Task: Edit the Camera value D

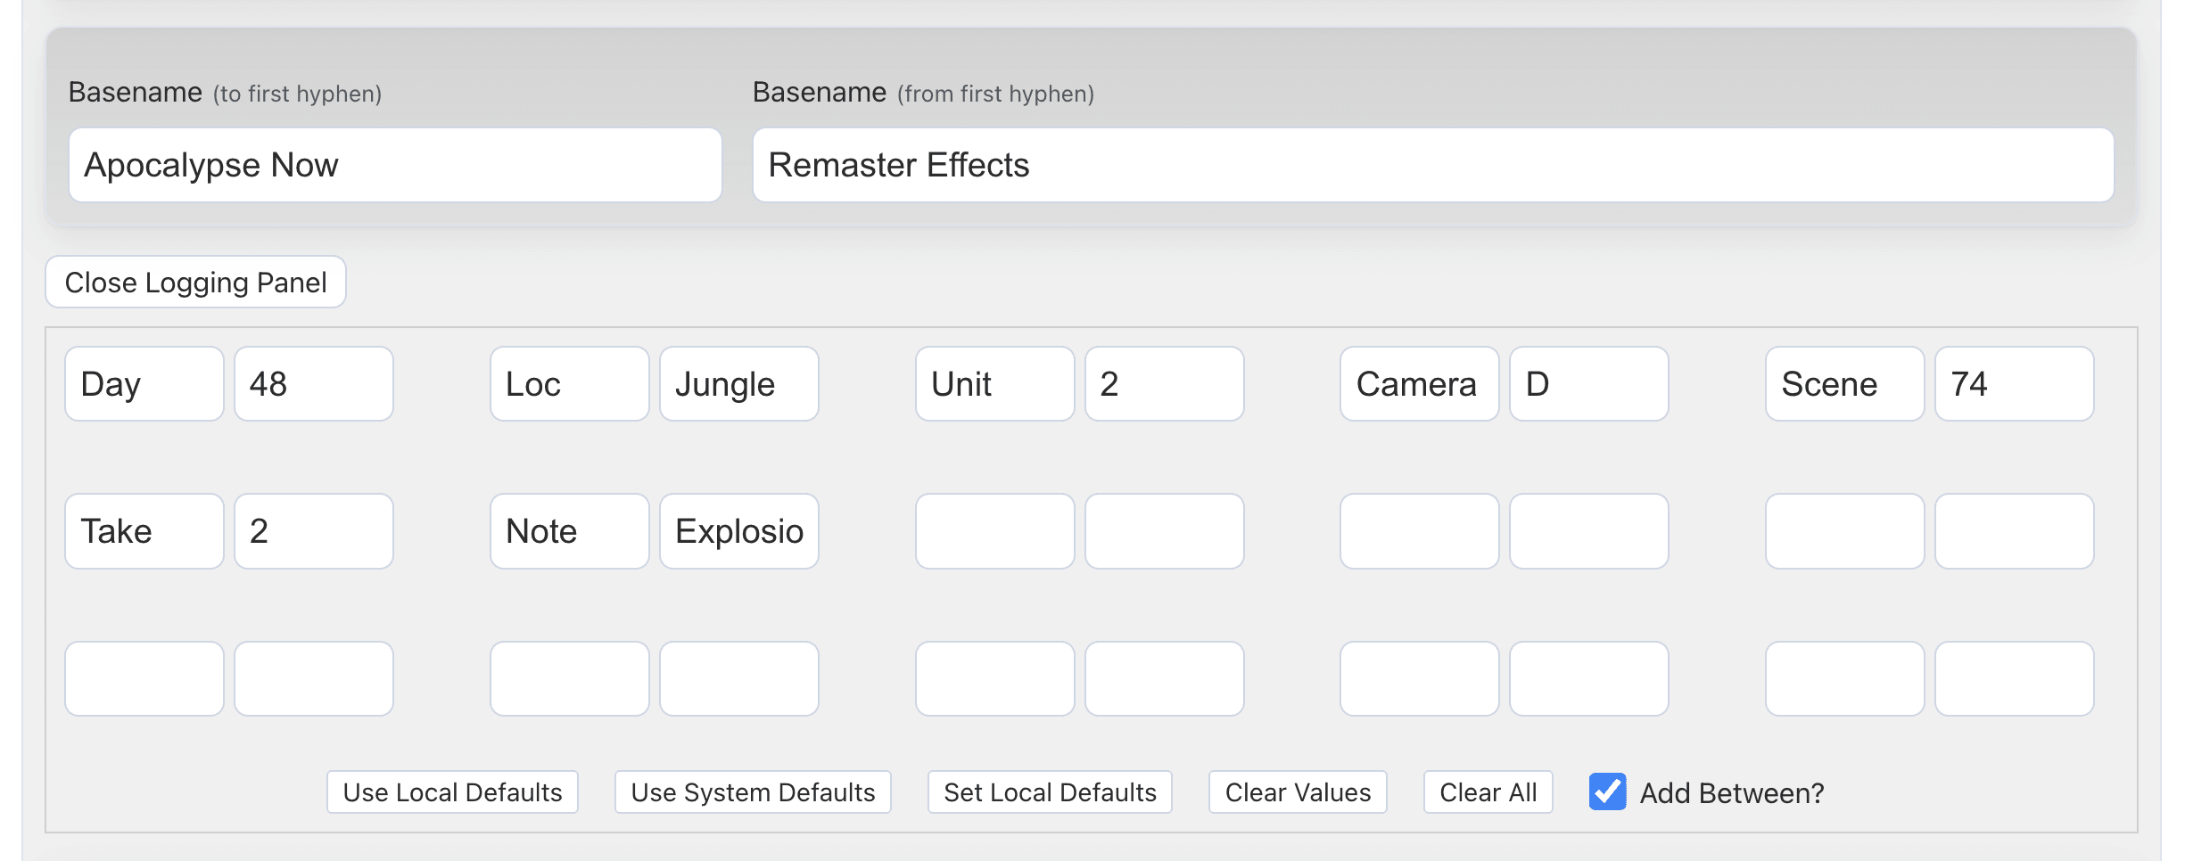Action: tap(1589, 384)
